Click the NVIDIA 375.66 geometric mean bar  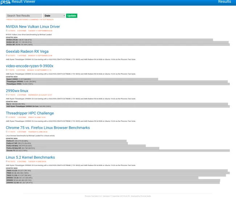tap(109, 40)
